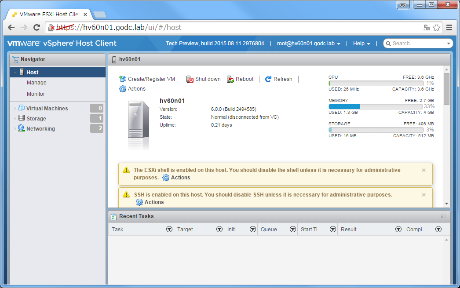Open Networking in Navigator
Screen dimensions: 460x288
point(41,128)
